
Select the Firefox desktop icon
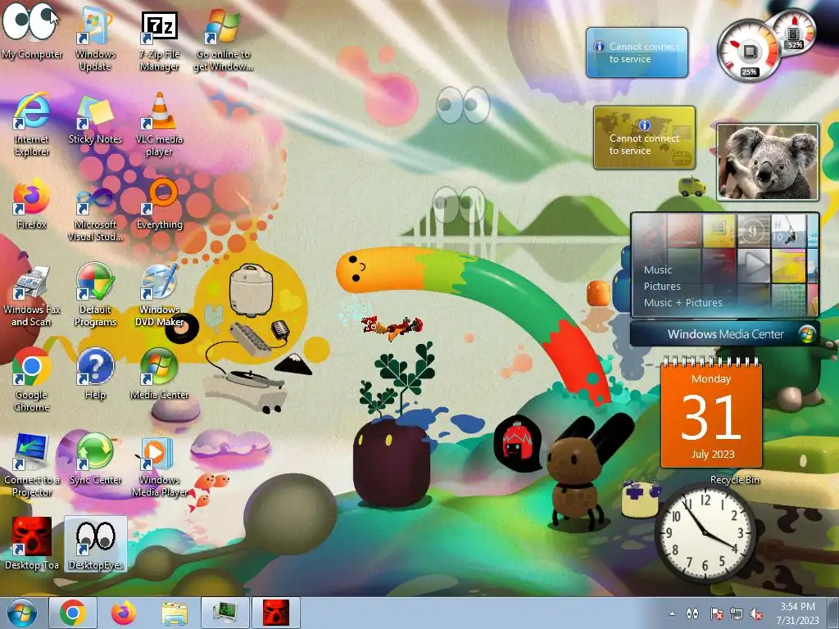pos(32,203)
